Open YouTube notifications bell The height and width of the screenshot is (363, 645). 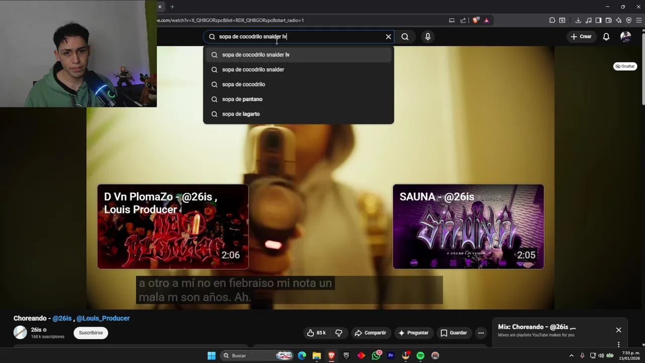606,37
